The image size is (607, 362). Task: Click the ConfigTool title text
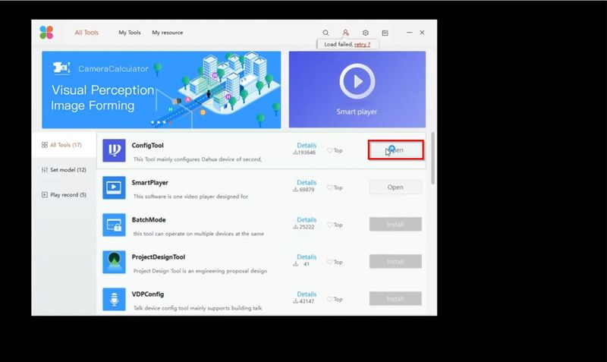click(x=147, y=145)
